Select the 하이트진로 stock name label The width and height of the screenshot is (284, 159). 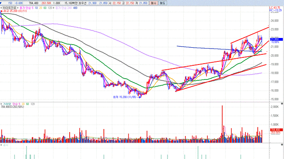pos(9,8)
